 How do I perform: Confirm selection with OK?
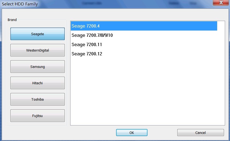[x=132, y=133]
